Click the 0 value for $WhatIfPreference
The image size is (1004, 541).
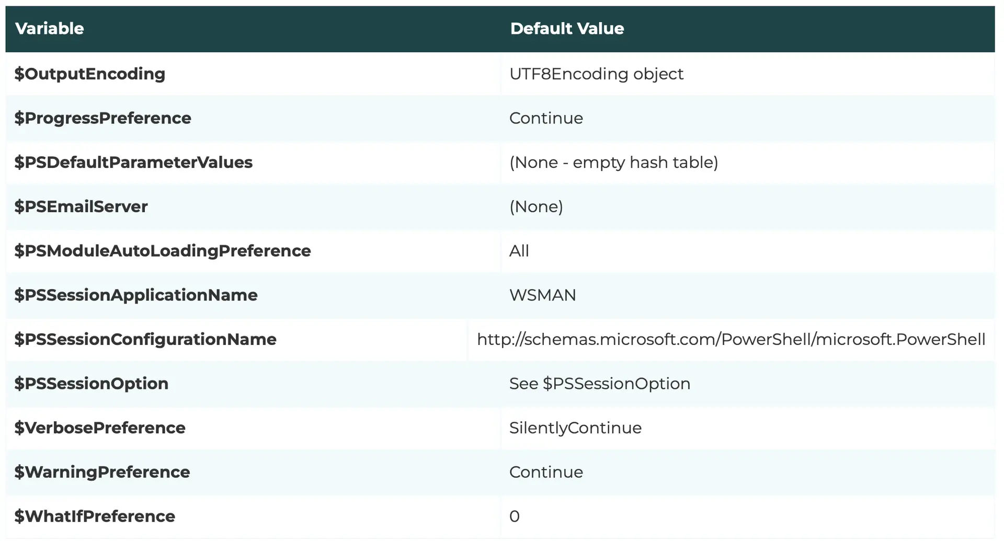[515, 516]
